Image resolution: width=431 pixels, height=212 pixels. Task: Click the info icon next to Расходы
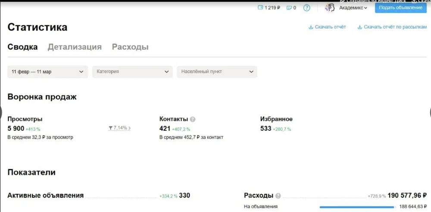[278, 196]
